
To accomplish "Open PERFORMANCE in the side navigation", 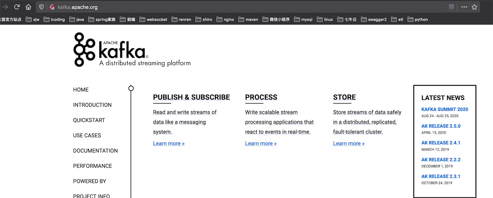I will tap(92, 166).
